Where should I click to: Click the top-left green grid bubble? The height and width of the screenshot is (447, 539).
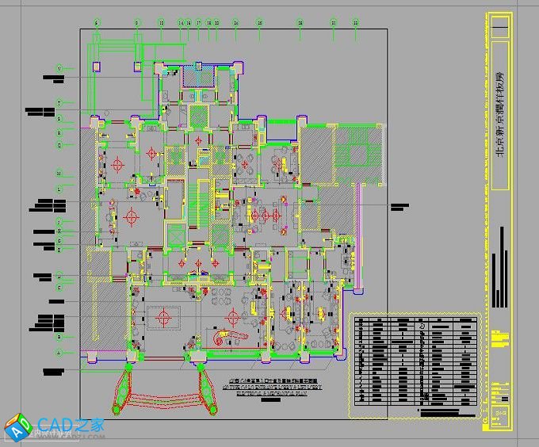96,23
